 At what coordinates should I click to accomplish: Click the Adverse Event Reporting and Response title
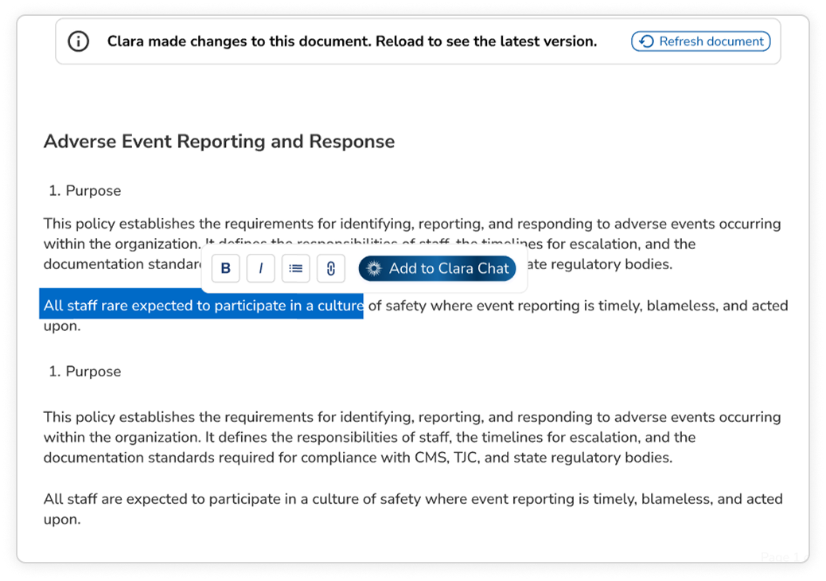[219, 141]
